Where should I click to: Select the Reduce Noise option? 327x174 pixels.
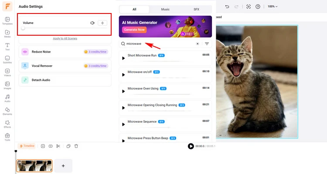pyautogui.click(x=65, y=52)
